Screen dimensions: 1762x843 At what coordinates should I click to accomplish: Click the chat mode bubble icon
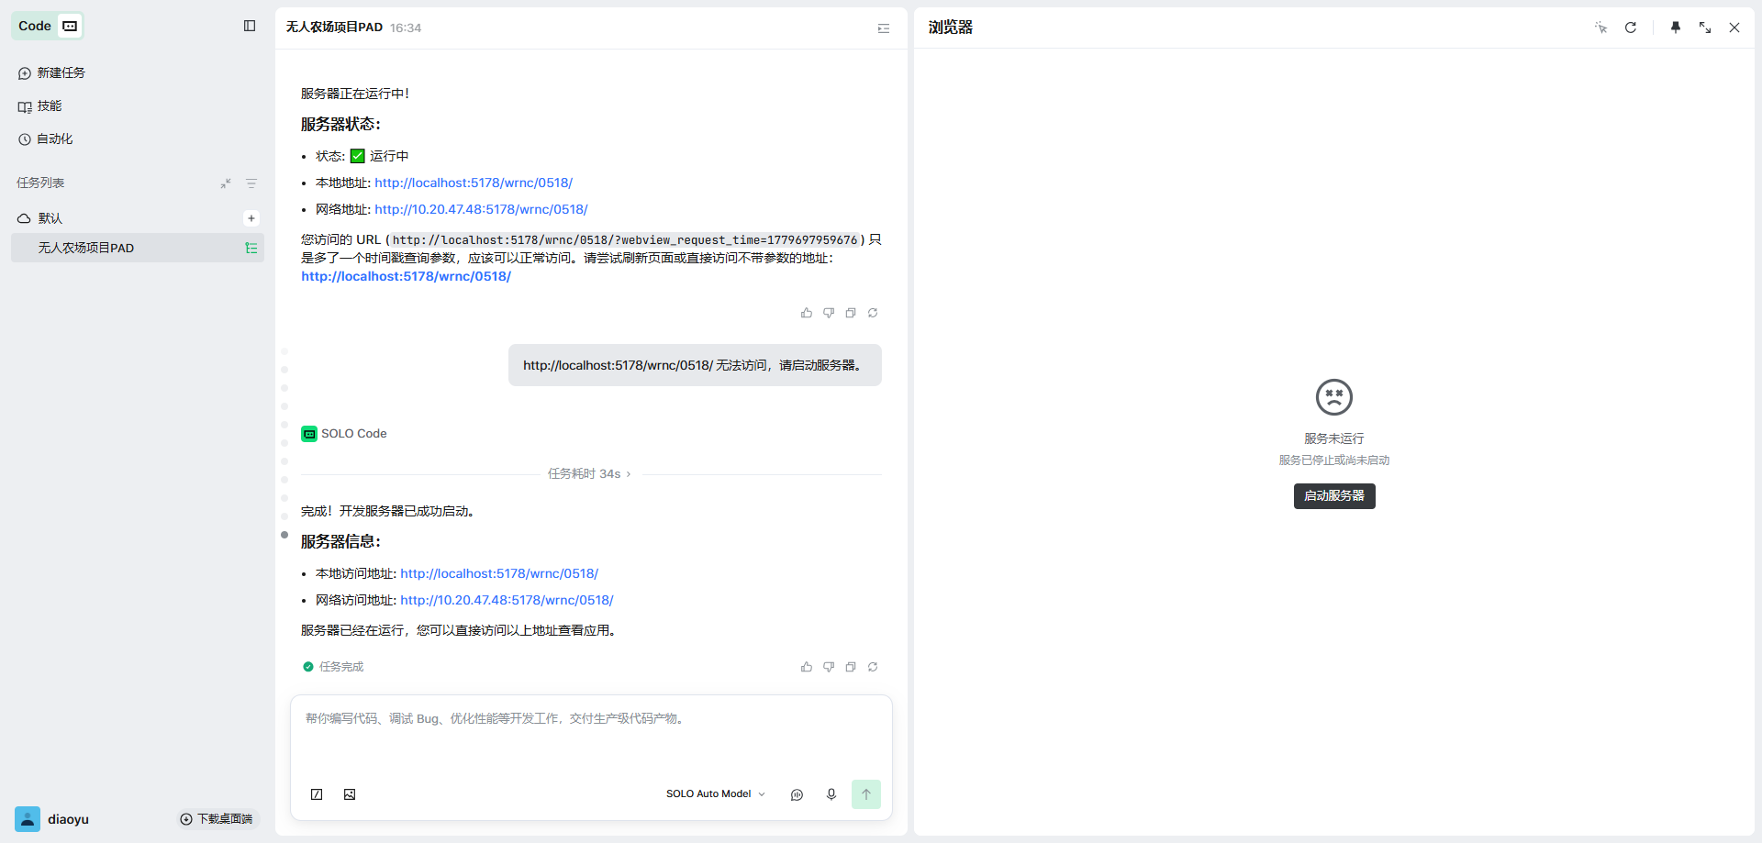click(x=797, y=794)
